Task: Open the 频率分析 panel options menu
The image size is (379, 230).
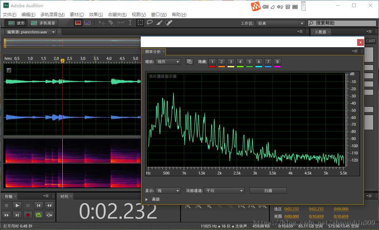Action: pyautogui.click(x=355, y=51)
